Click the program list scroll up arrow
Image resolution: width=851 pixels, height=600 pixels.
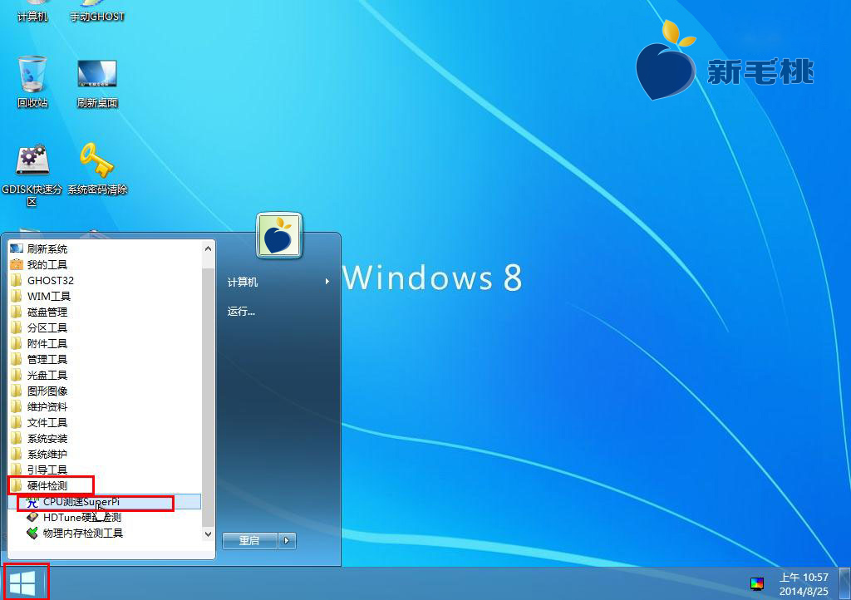208,248
